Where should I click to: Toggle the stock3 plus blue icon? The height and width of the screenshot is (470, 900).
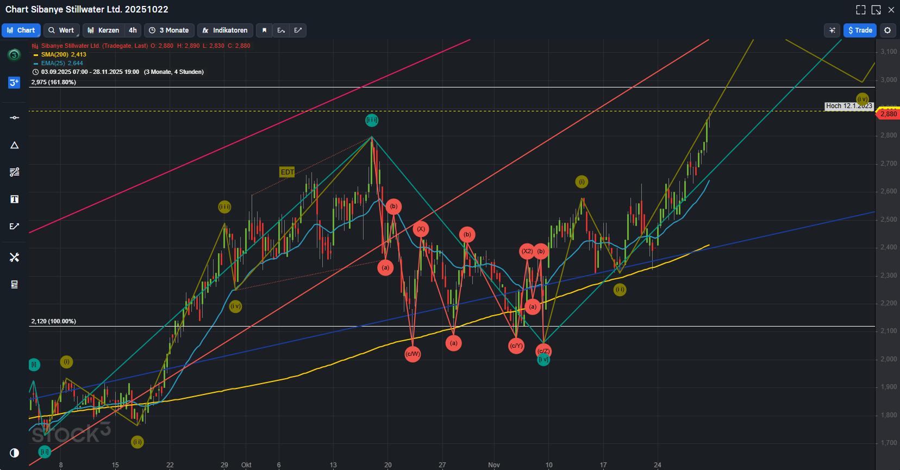(14, 83)
